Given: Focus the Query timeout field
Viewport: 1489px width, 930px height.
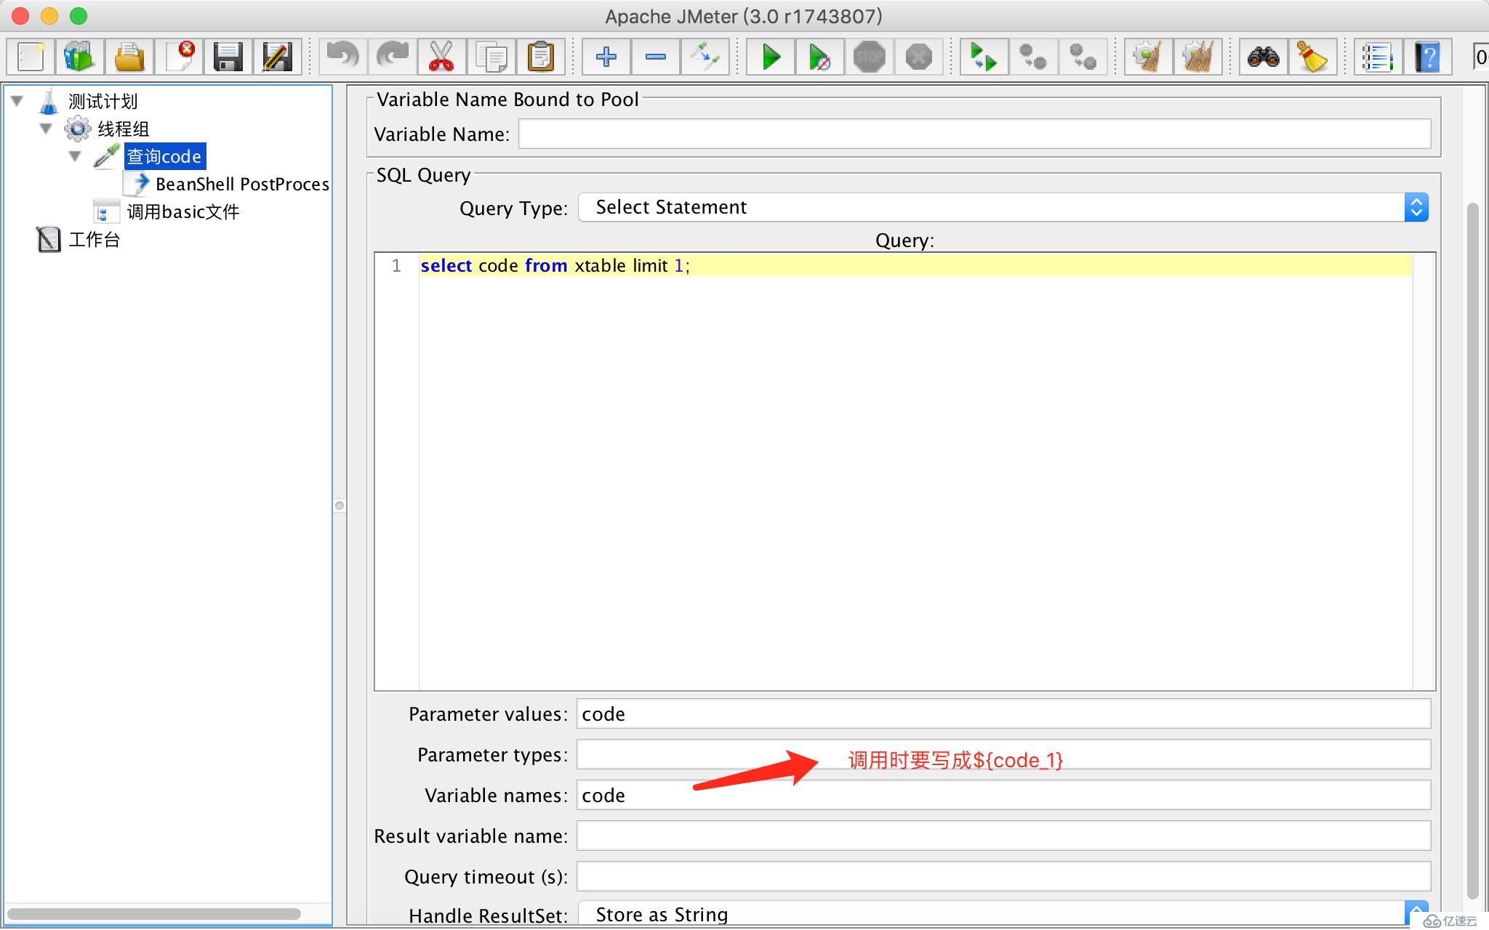Looking at the screenshot, I should (1003, 877).
